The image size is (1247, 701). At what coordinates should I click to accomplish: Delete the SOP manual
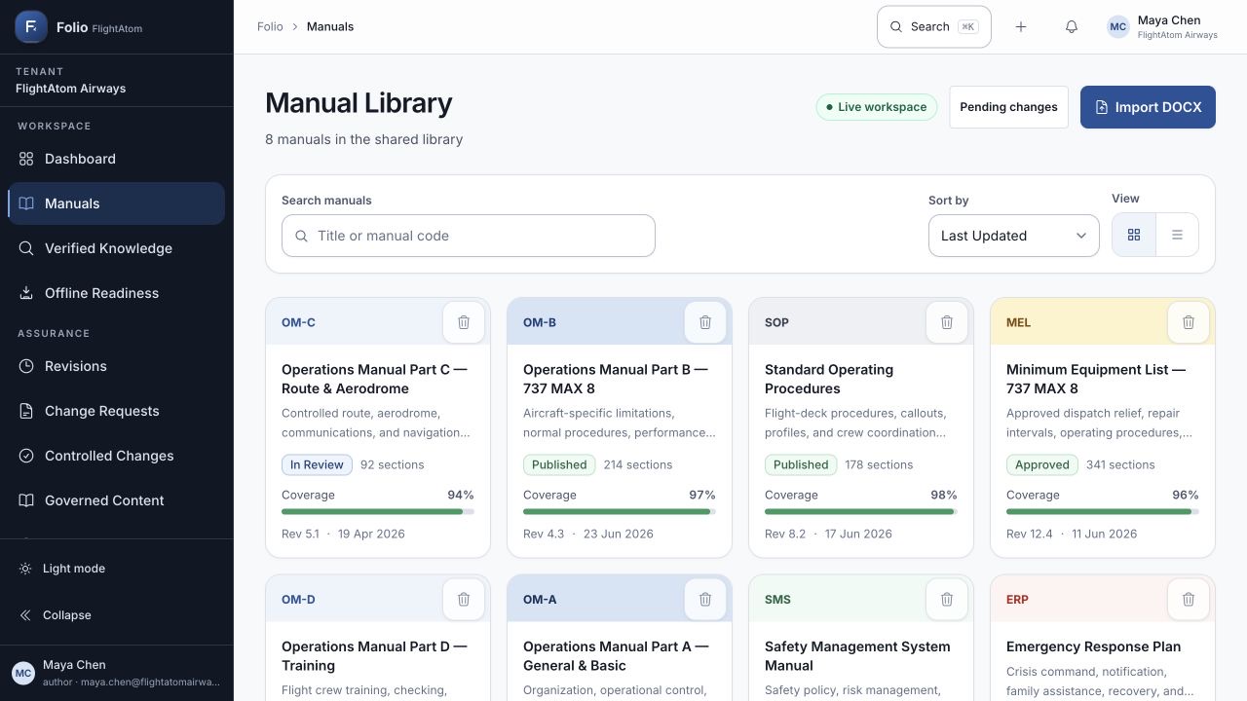pos(947,322)
